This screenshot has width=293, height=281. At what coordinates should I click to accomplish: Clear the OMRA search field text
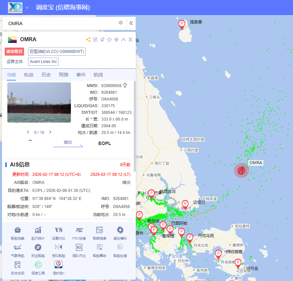tap(121, 23)
